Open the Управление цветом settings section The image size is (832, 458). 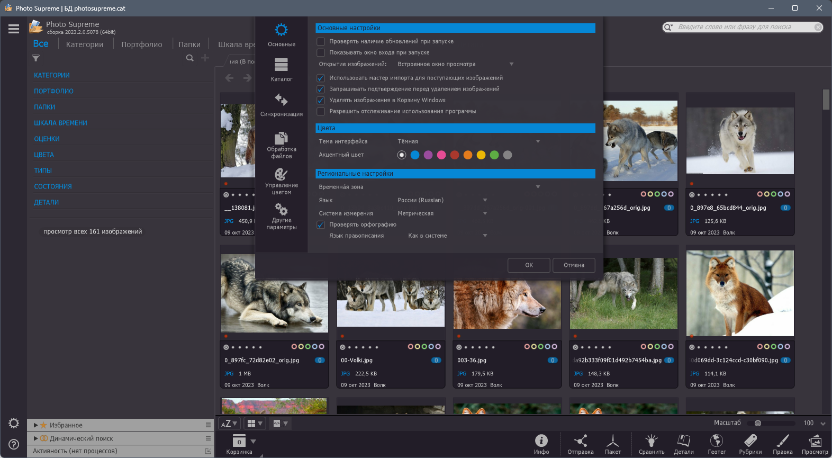(x=281, y=181)
